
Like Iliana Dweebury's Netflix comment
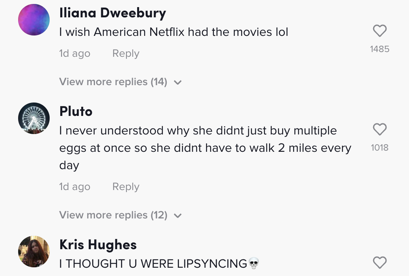(x=379, y=31)
